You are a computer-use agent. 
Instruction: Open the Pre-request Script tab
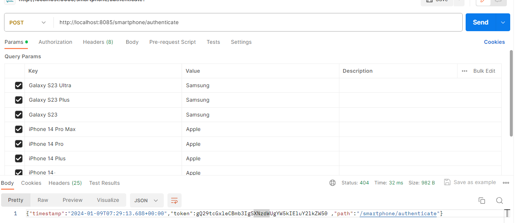(173, 42)
